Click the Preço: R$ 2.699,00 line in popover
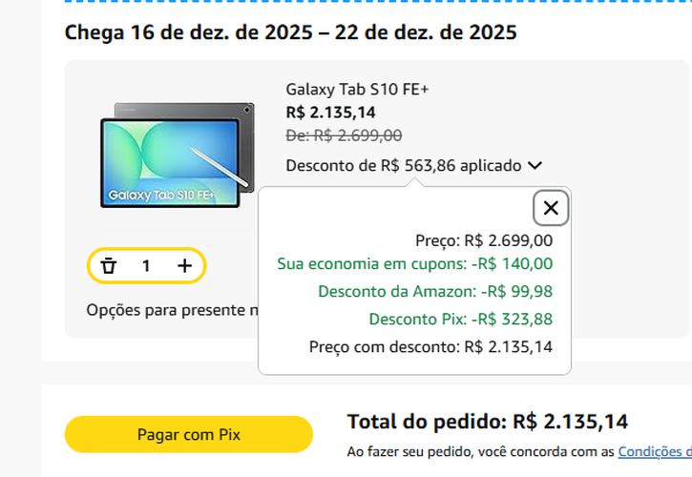692x477 pixels. click(x=483, y=240)
